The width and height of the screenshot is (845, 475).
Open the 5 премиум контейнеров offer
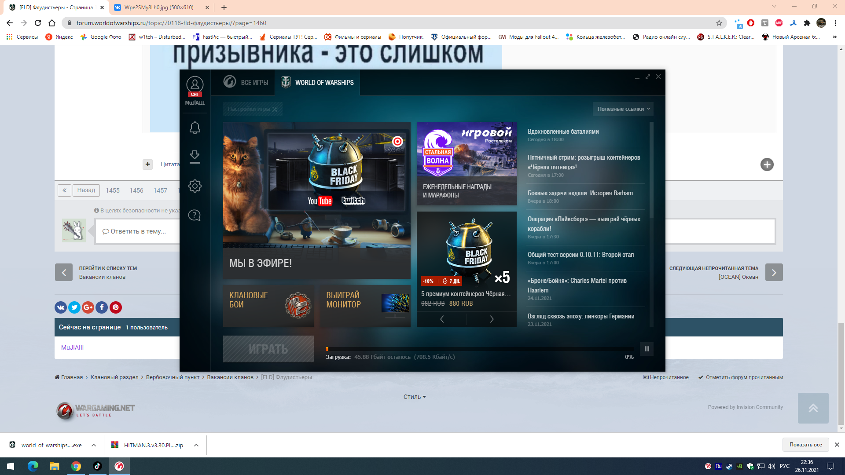pos(467,262)
